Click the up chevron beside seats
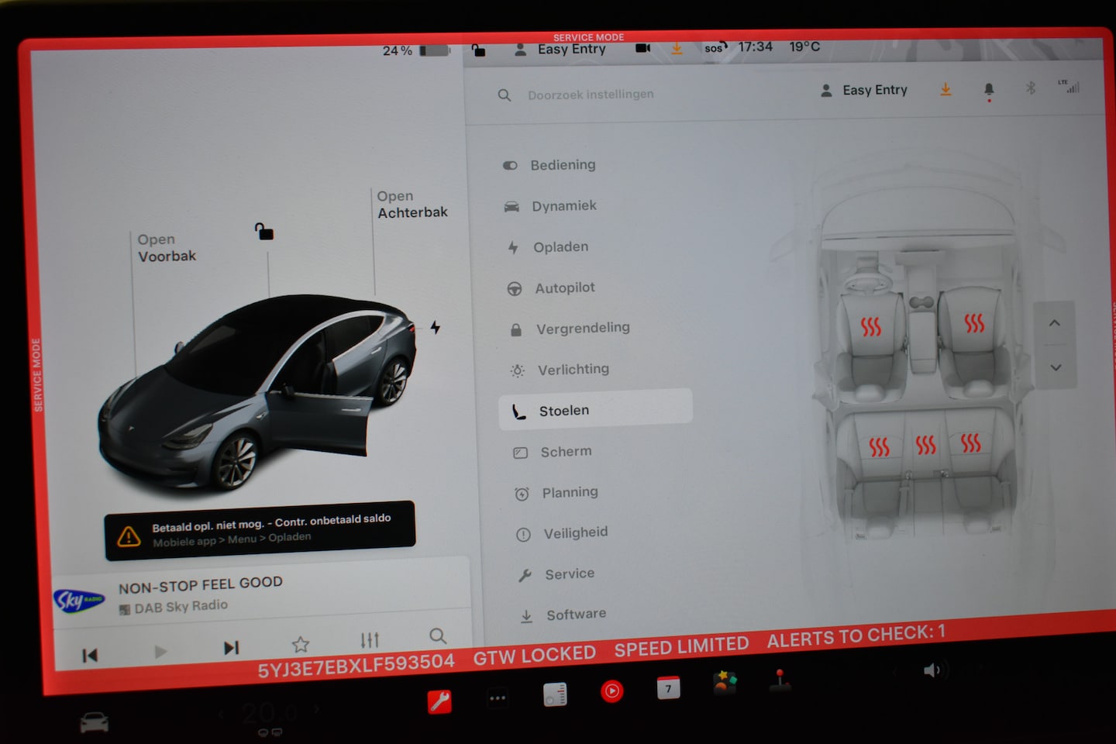 click(x=1055, y=322)
